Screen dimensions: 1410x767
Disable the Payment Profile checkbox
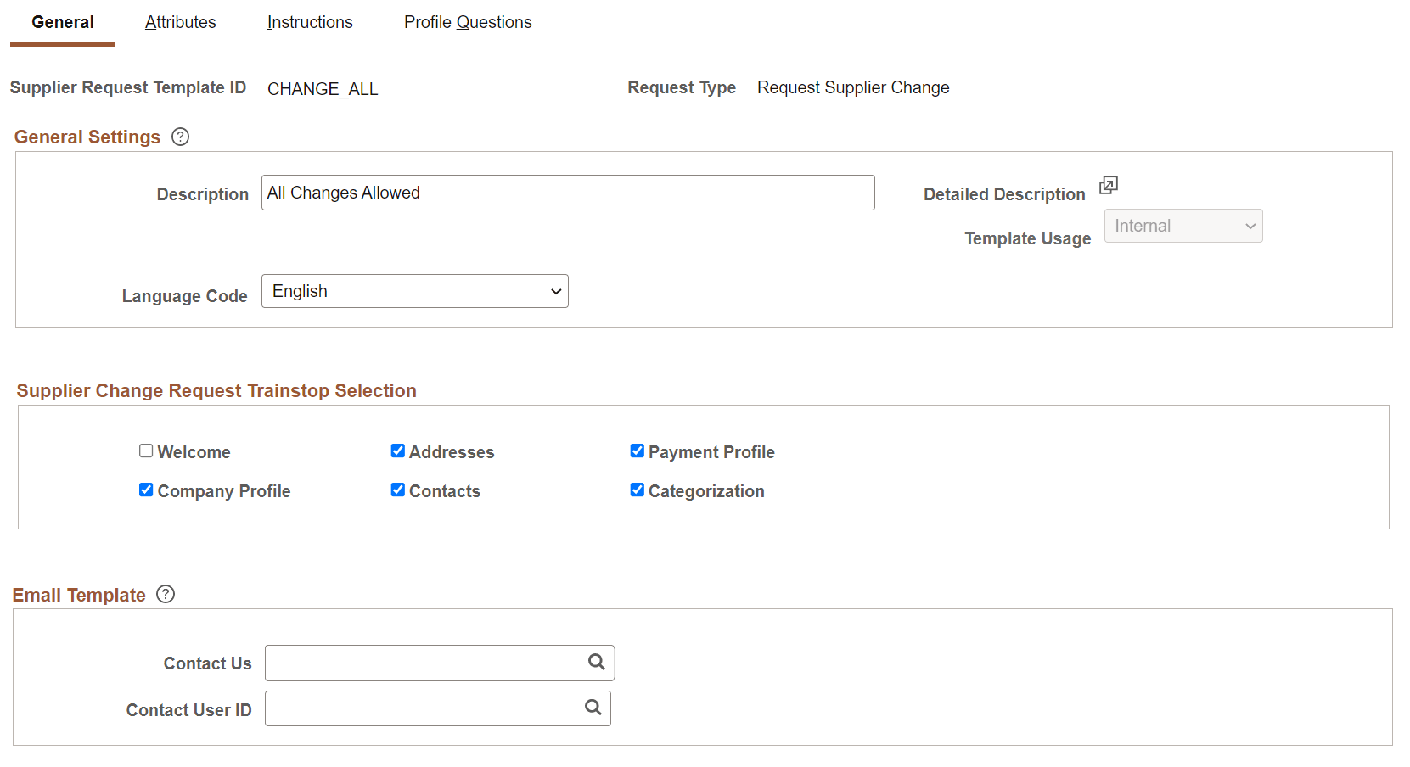[638, 451]
